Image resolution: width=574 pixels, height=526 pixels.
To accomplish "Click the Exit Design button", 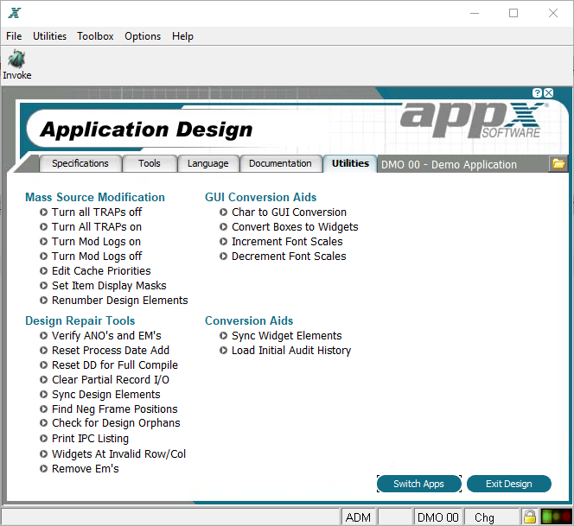I will coord(509,484).
